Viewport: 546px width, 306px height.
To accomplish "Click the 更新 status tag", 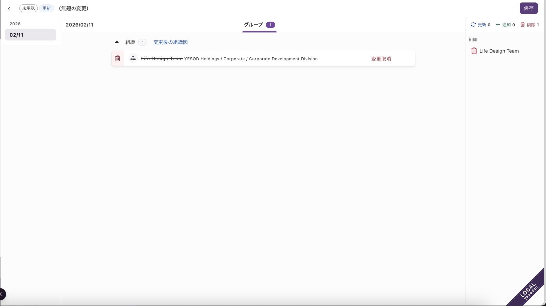I will pos(46,8).
